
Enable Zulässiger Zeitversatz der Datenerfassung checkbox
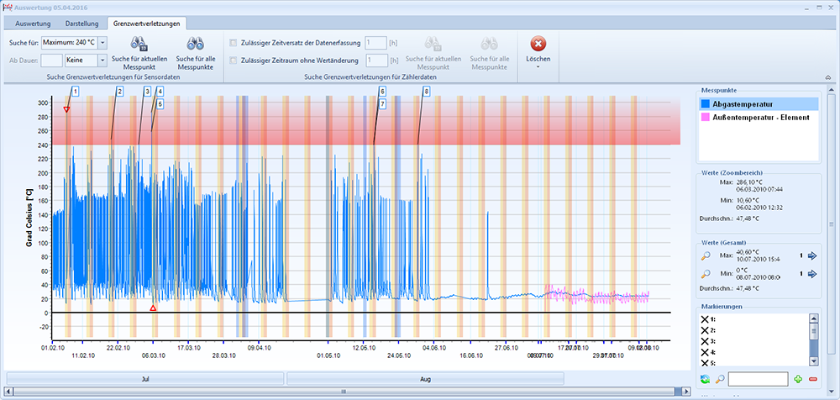pyautogui.click(x=233, y=43)
